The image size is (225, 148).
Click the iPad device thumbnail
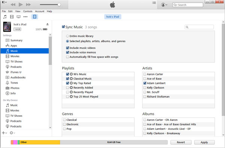pyautogui.click(x=7, y=27)
